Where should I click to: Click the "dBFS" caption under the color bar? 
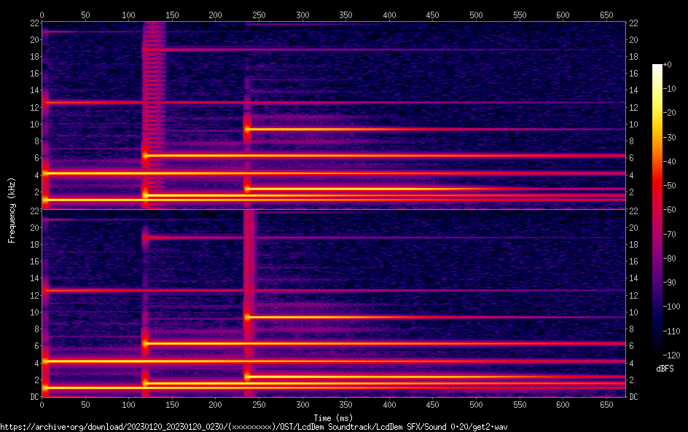click(x=665, y=369)
